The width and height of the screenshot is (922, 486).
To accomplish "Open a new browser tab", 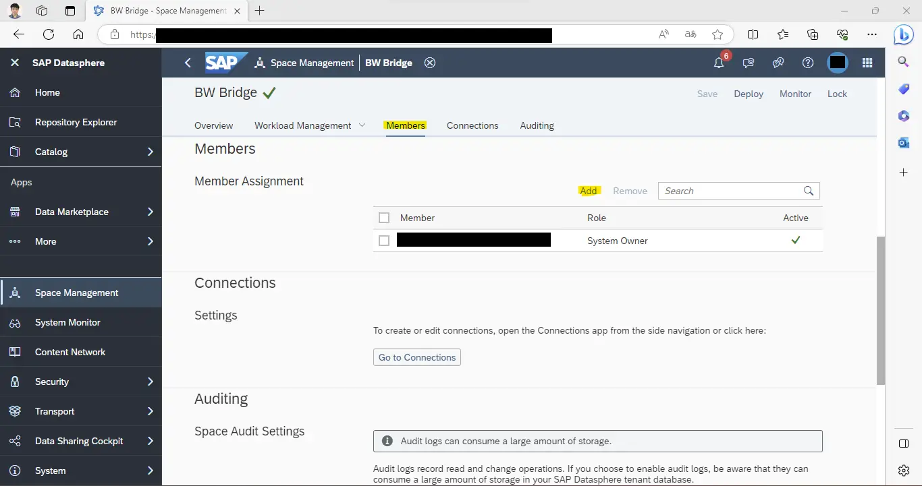I will coord(260,11).
